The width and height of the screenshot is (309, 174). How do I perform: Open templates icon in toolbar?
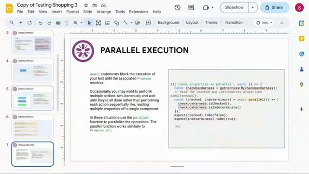(x=29, y=23)
